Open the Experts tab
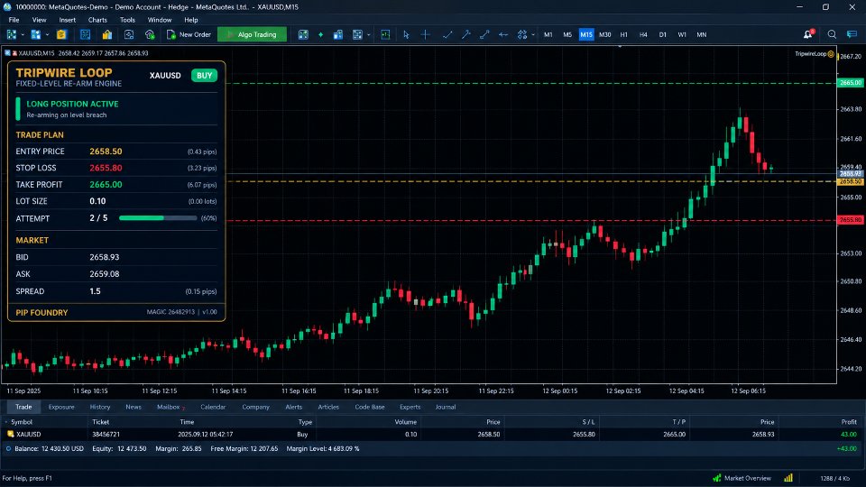Image resolution: width=866 pixels, height=487 pixels. pyautogui.click(x=410, y=407)
